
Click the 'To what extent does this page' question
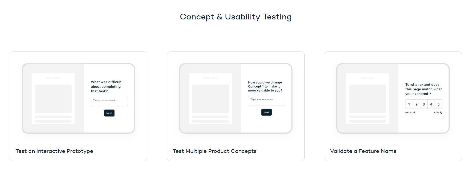click(423, 89)
